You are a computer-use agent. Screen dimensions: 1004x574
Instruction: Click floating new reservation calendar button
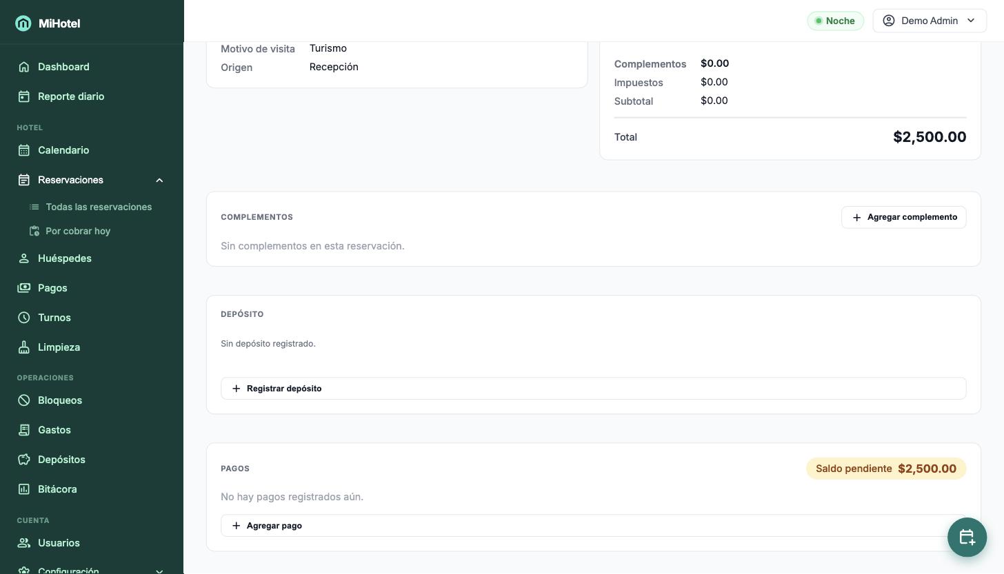pyautogui.click(x=967, y=537)
